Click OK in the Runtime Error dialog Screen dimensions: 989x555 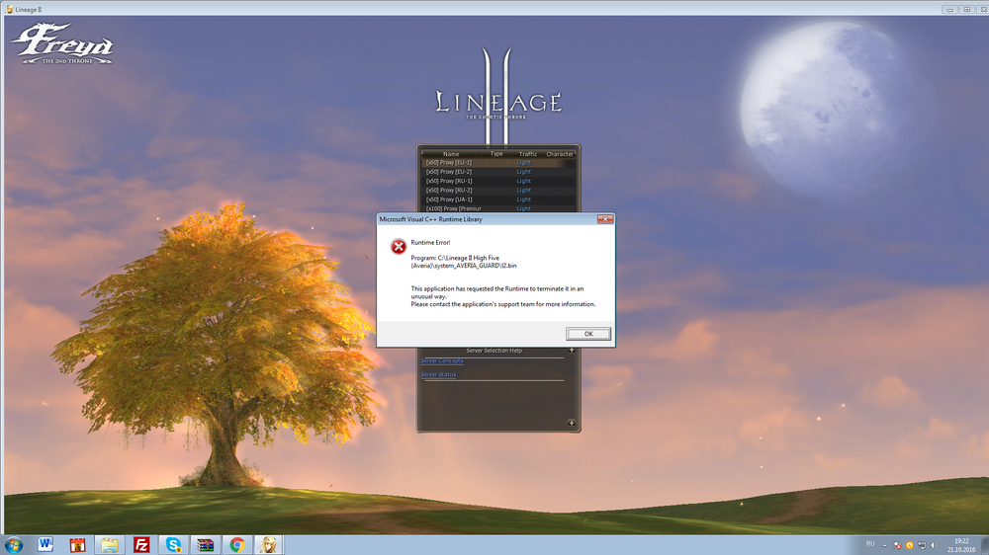tap(588, 334)
